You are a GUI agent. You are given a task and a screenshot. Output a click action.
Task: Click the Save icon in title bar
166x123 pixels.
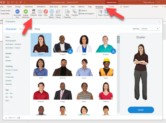tap(8, 2)
